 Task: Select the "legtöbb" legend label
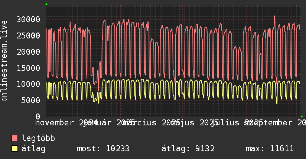pyautogui.click(x=39, y=139)
